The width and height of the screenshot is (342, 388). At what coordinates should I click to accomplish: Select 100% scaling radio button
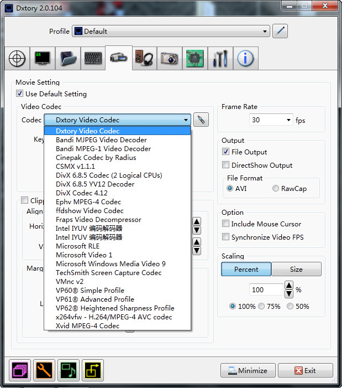coord(233,306)
